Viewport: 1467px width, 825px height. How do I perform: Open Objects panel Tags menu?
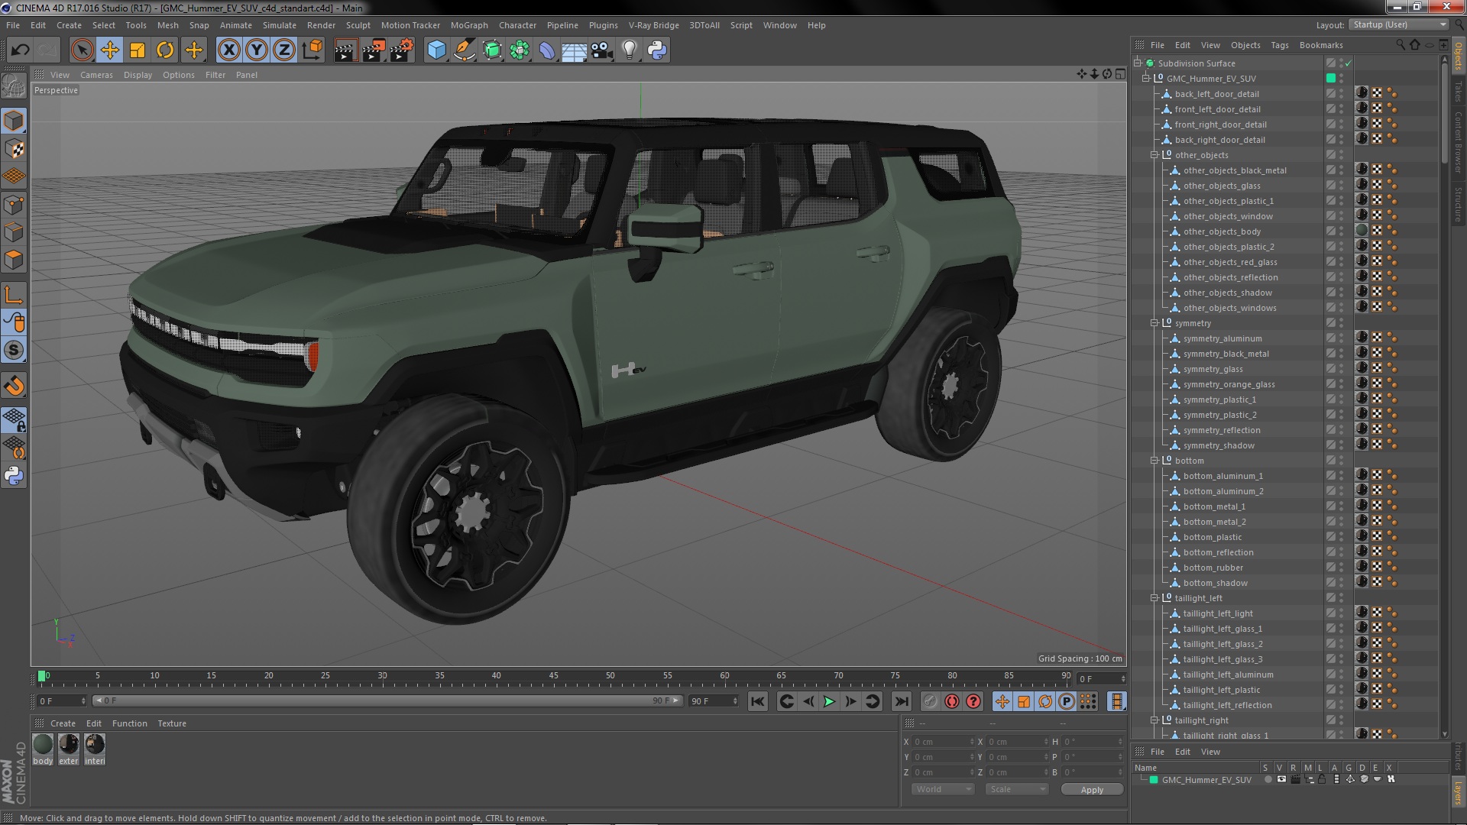click(x=1280, y=45)
